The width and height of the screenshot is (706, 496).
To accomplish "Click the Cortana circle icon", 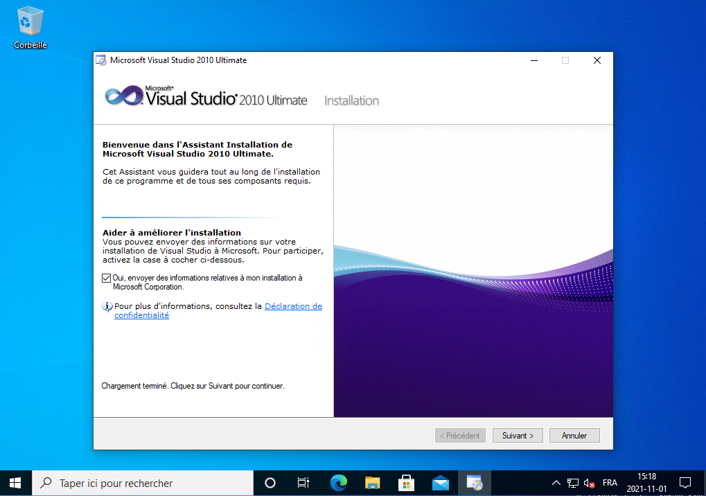I will pos(271,483).
